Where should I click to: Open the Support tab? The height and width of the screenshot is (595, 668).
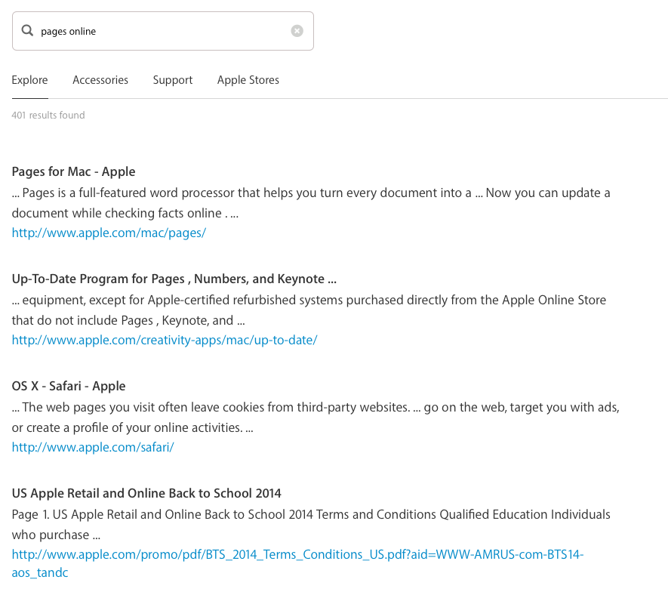173,80
